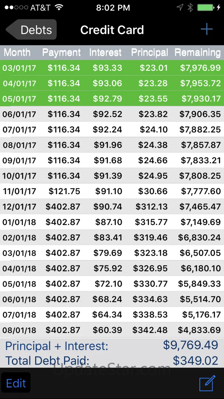The image size is (224, 399).
Task: Tap the Interest column header
Action: click(105, 52)
